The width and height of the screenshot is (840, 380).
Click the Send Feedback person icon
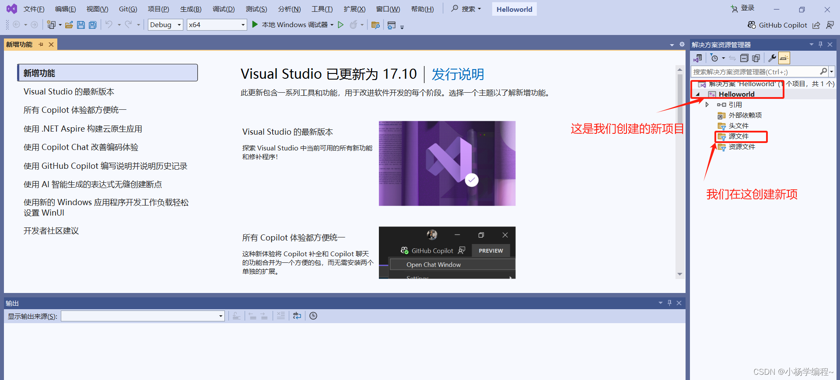tap(830, 25)
